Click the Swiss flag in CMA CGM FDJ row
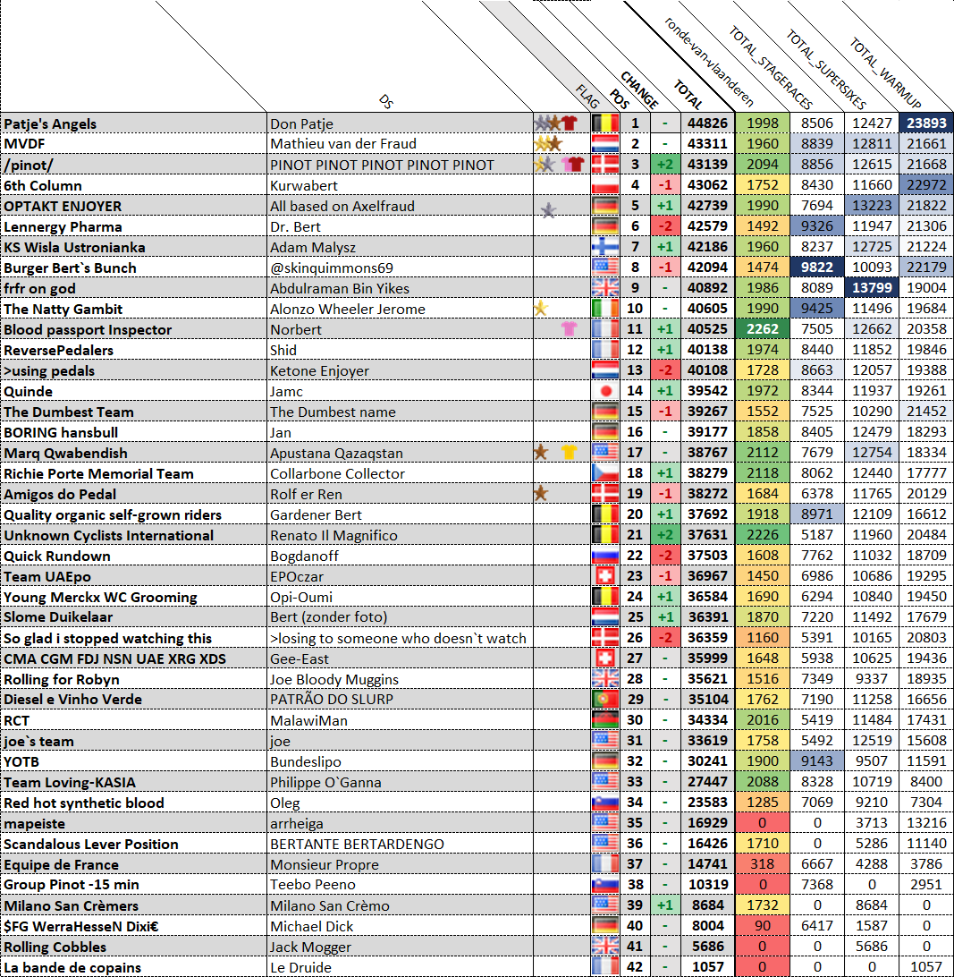 coord(605,658)
